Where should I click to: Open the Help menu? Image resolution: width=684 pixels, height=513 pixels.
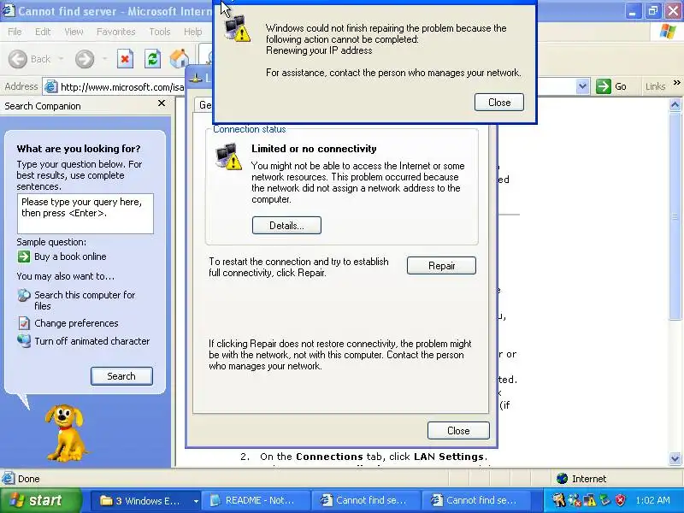(193, 32)
